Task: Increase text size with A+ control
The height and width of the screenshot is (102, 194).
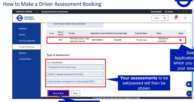Action: tap(187, 12)
